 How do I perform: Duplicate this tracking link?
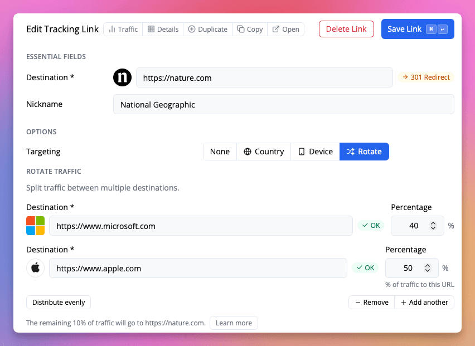click(207, 30)
